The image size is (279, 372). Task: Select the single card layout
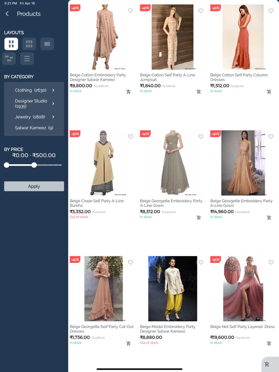(47, 44)
